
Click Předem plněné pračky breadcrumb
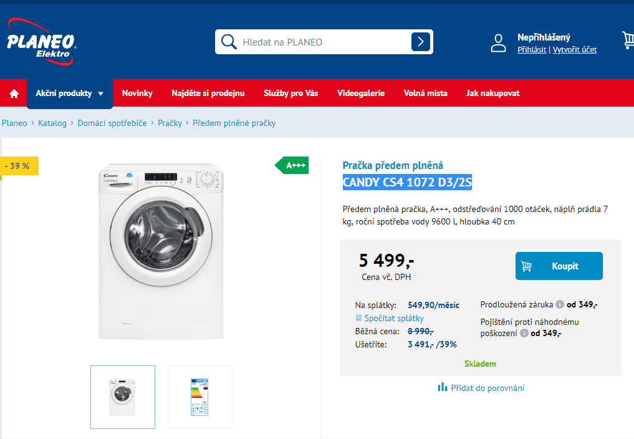[x=234, y=123]
